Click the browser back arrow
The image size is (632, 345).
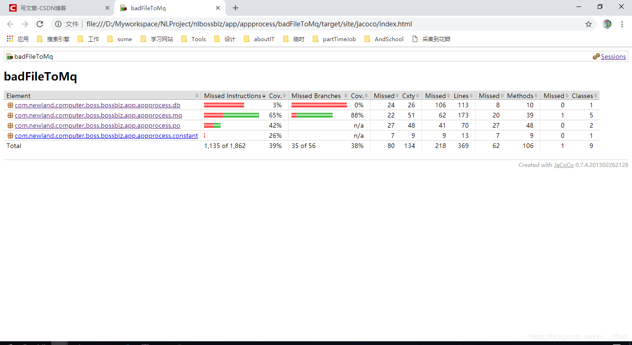pyautogui.click(x=10, y=24)
